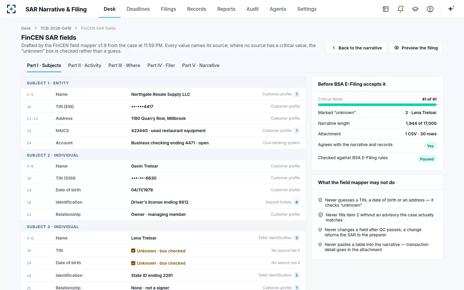This screenshot has height=290, width=464.
Task: Open the Audit menu
Action: pyautogui.click(x=253, y=9)
